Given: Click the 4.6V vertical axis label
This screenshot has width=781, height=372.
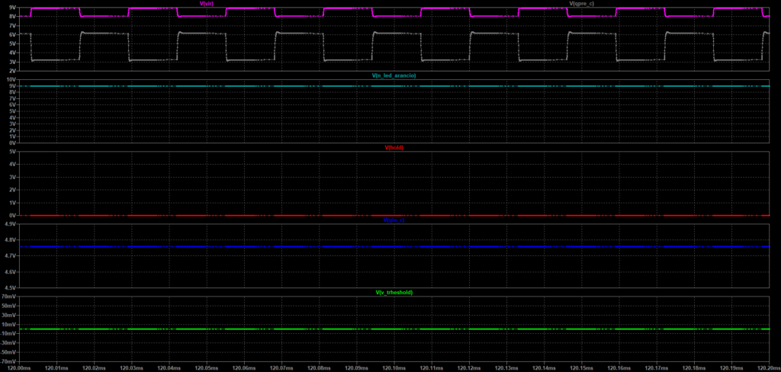Looking at the screenshot, I should tap(11, 272).
